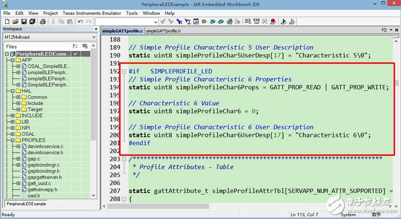Click the Open File toolbar icon
The image size is (401, 219).
coord(15,22)
